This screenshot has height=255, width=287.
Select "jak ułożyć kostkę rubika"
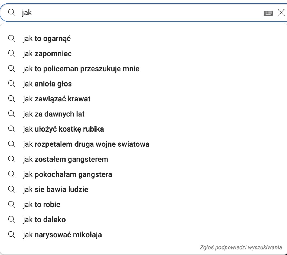coord(63,129)
